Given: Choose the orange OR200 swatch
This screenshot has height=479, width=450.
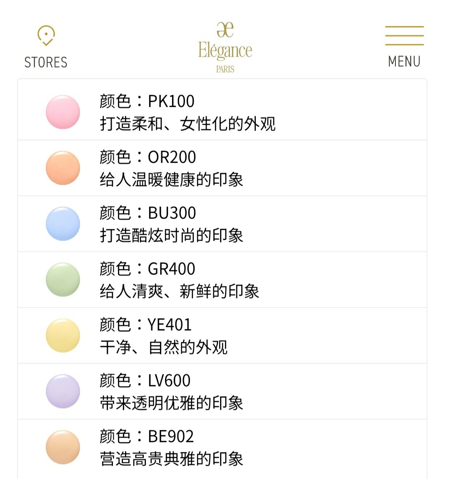Looking at the screenshot, I should 63,168.
